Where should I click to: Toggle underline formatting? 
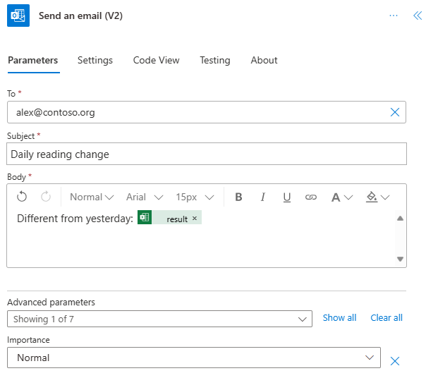287,197
